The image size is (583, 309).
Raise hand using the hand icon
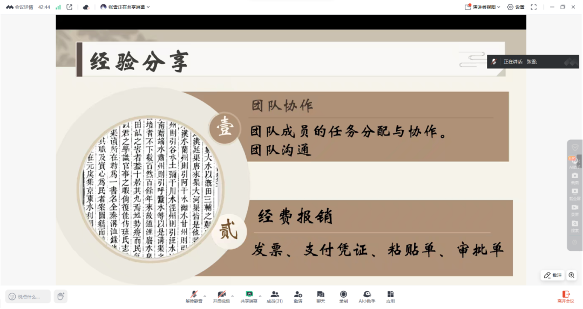(60, 297)
